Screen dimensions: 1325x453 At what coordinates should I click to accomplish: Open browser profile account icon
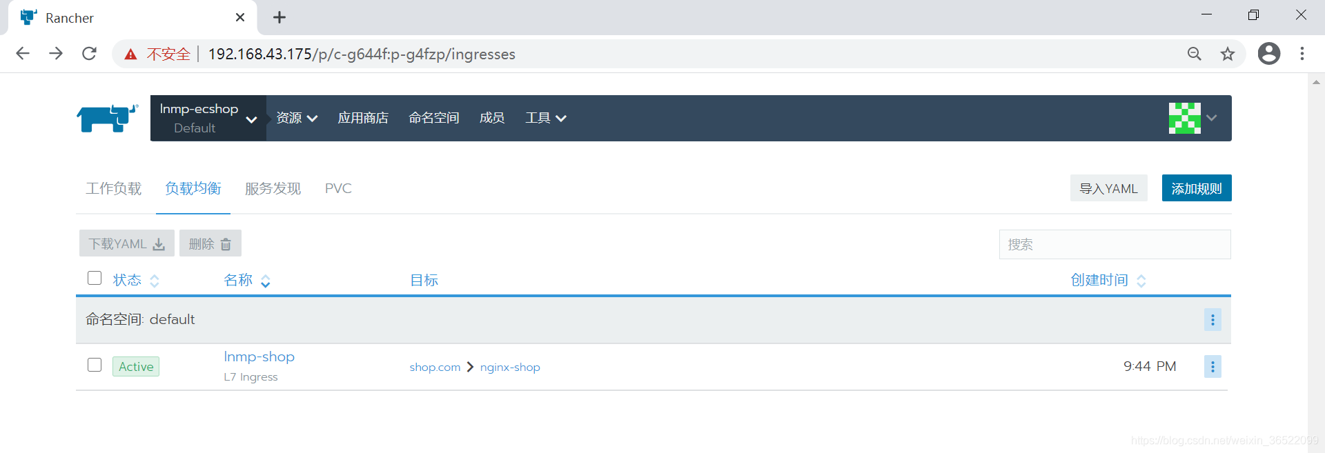(x=1268, y=54)
